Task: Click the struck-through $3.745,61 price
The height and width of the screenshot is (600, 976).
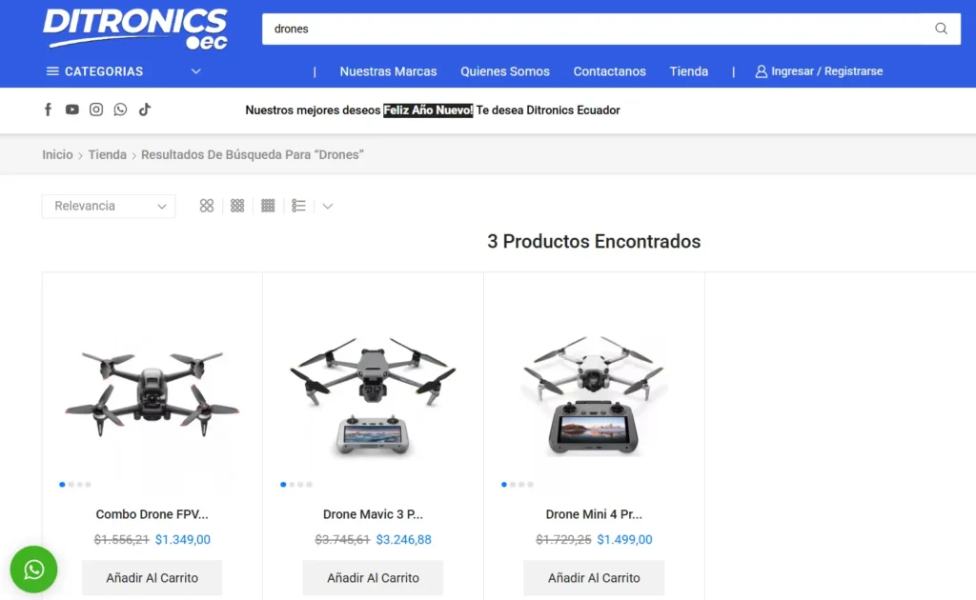Action: pyautogui.click(x=342, y=540)
